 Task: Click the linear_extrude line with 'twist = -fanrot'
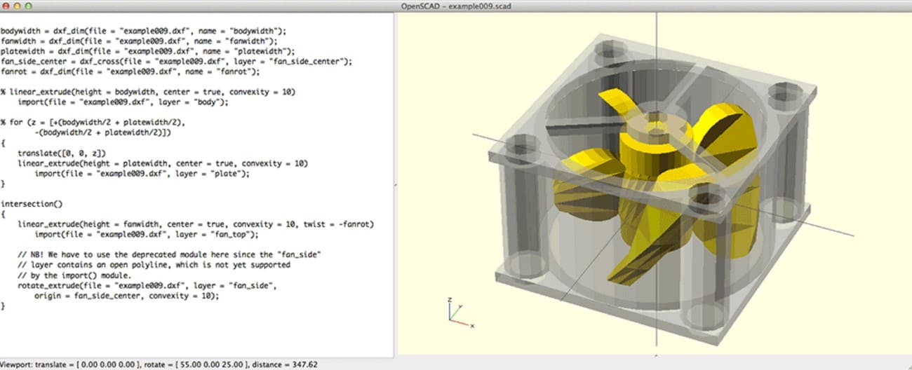196,224
